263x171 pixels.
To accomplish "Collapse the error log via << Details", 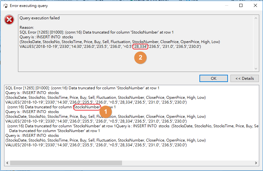I will [245, 79].
